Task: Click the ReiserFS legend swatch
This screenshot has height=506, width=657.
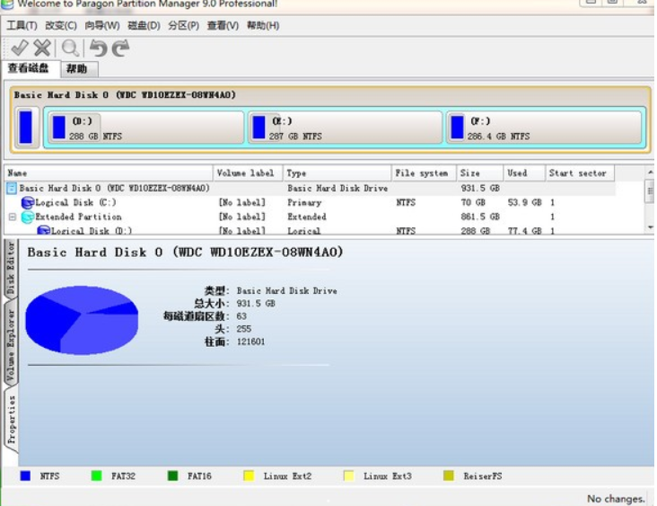Action: pyautogui.click(x=449, y=475)
